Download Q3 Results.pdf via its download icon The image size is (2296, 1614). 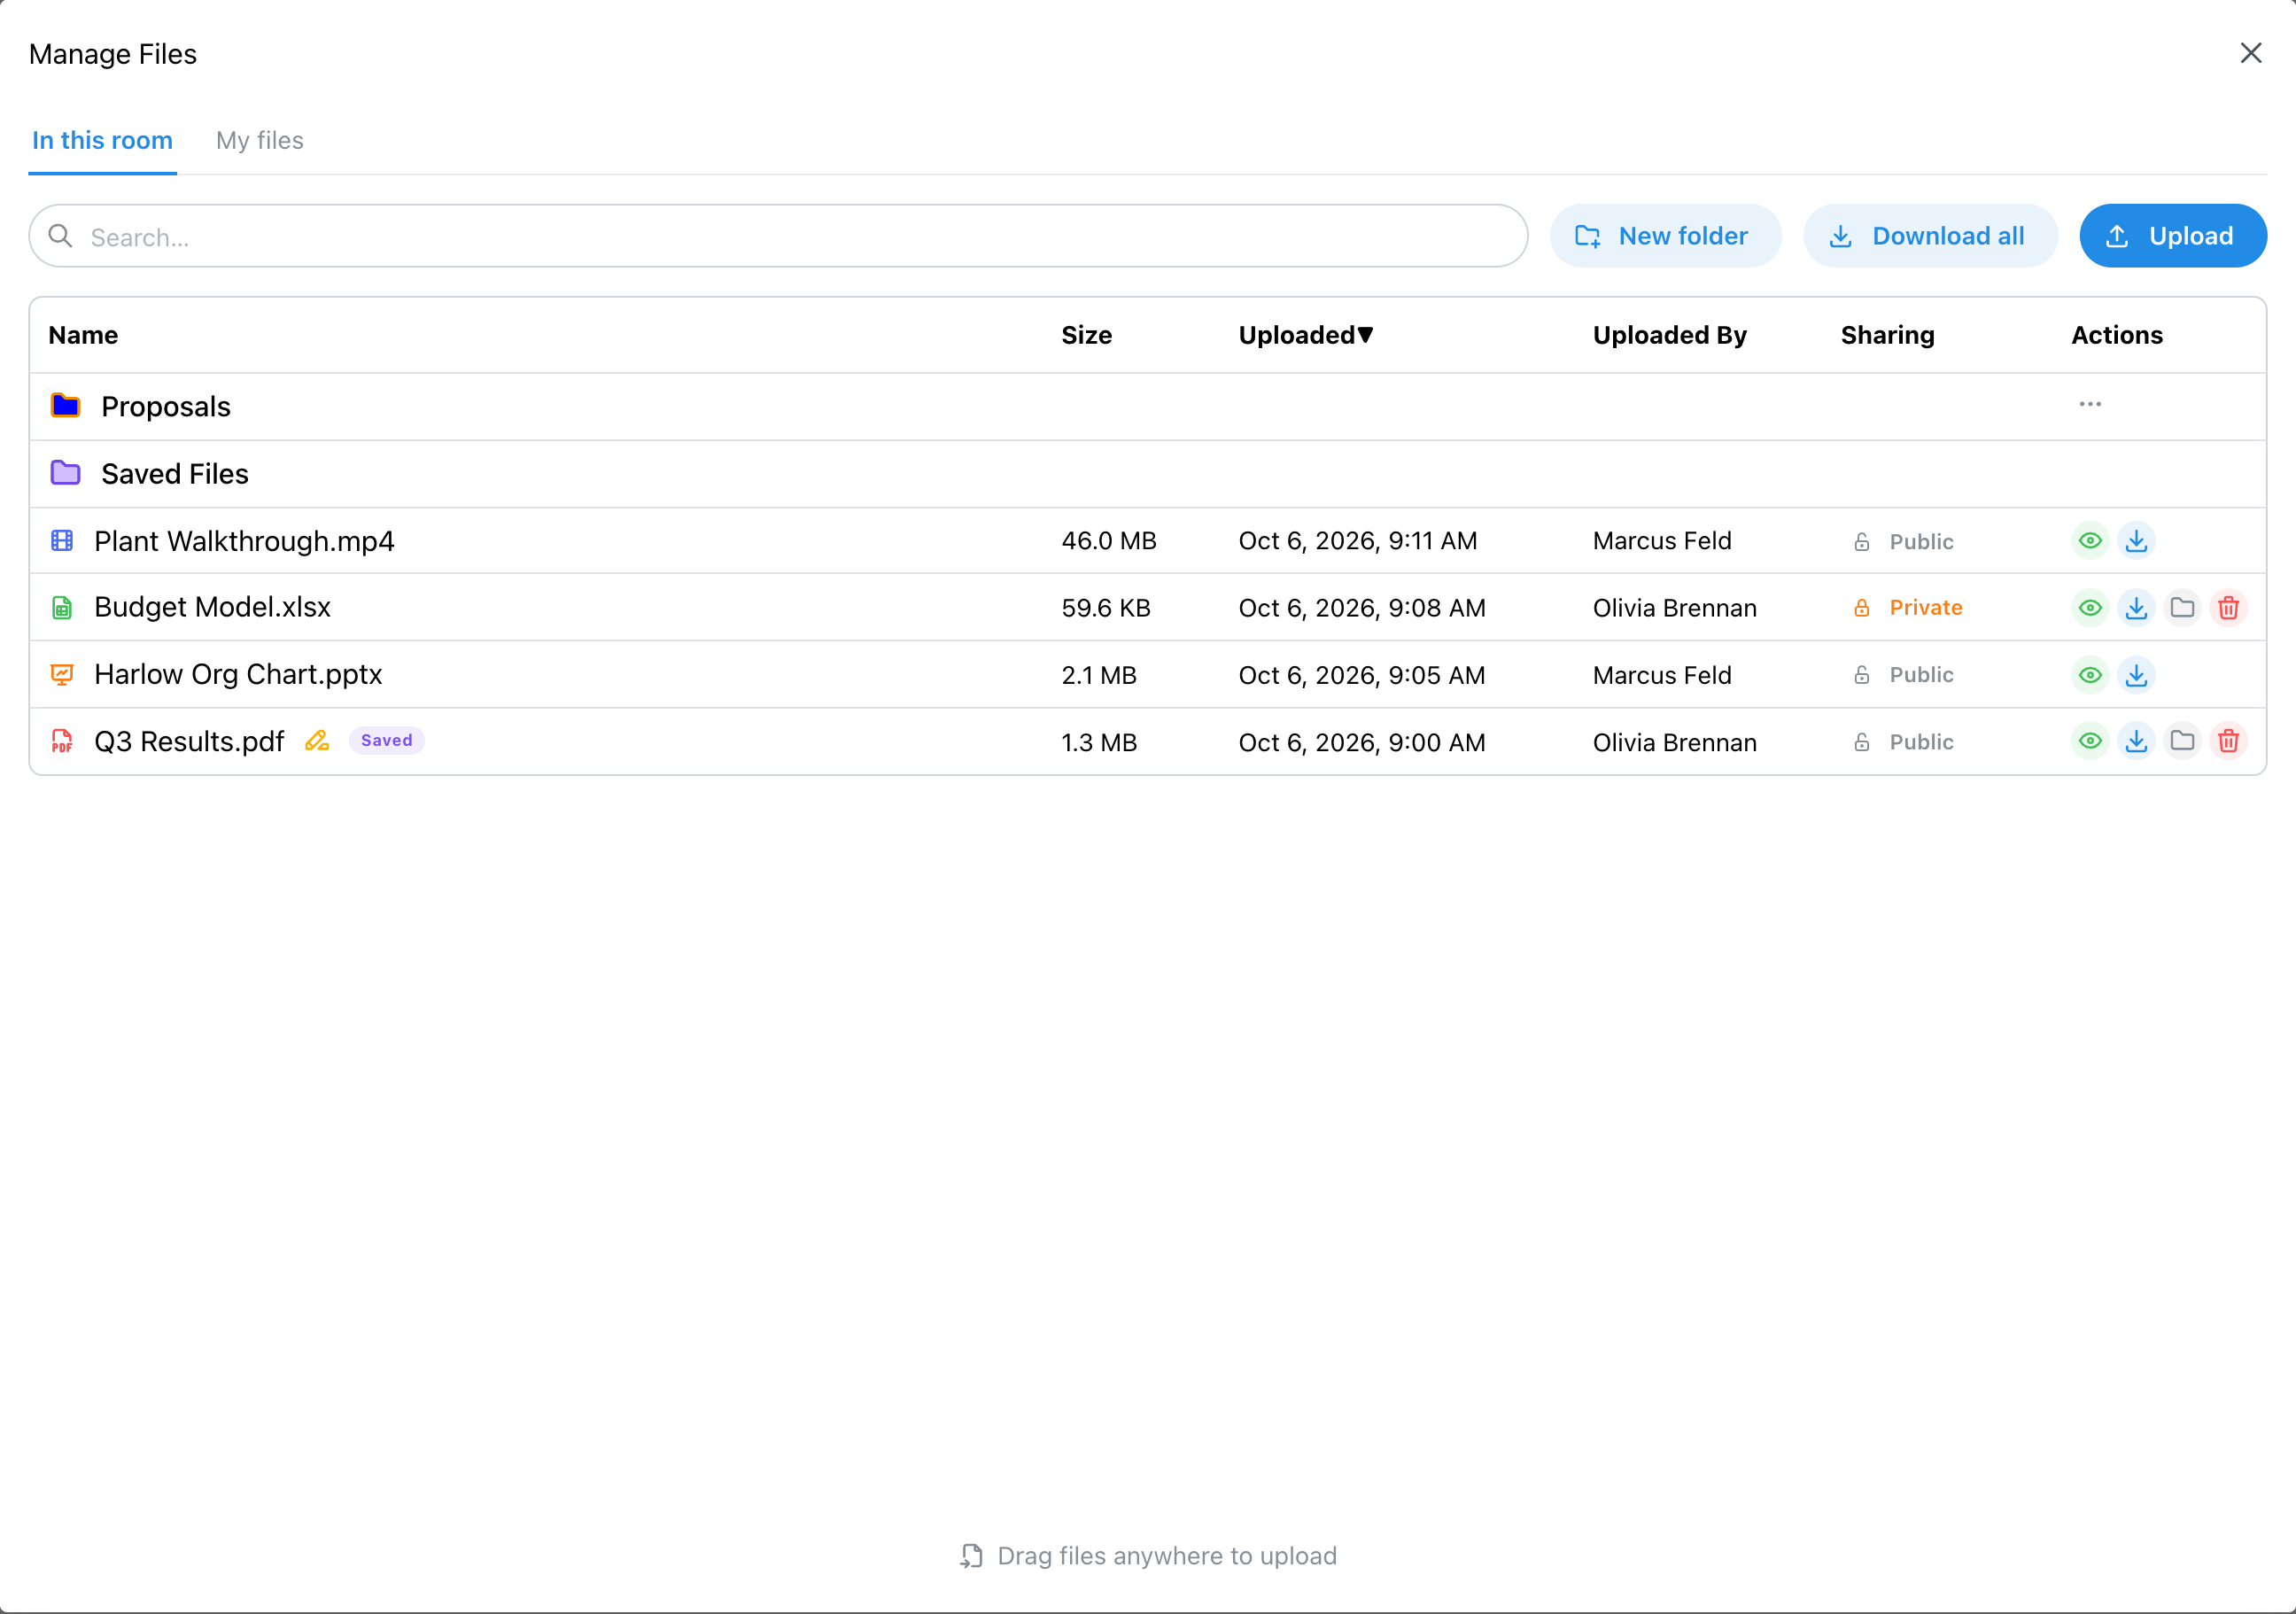pos(2136,741)
